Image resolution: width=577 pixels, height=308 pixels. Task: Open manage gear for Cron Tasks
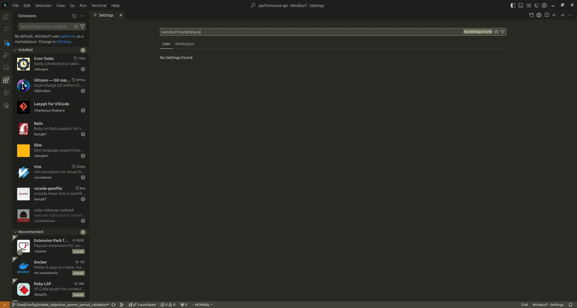coord(83,69)
